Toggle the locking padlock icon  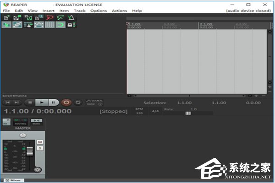(71, 25)
